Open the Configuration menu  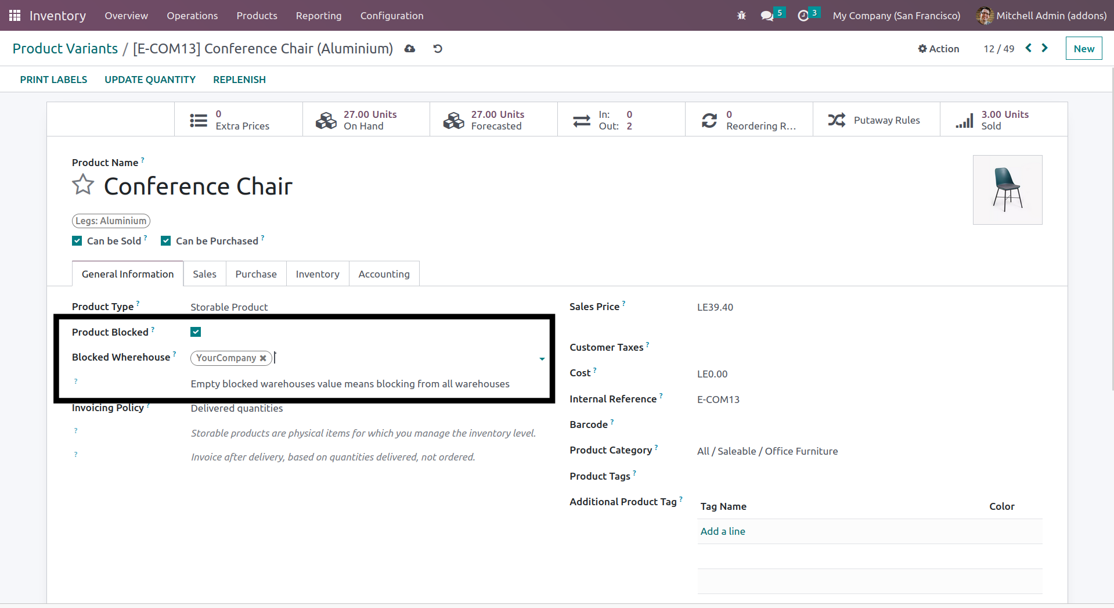(391, 16)
